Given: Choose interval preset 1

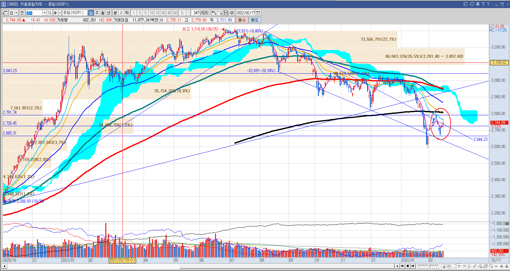Looking at the screenshot, I should 134,13.
